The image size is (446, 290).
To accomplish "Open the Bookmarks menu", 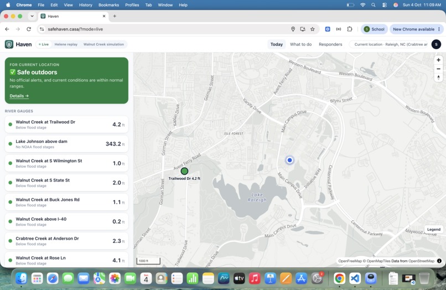I will [108, 5].
